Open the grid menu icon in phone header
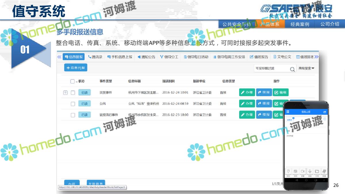 coord(288,112)
